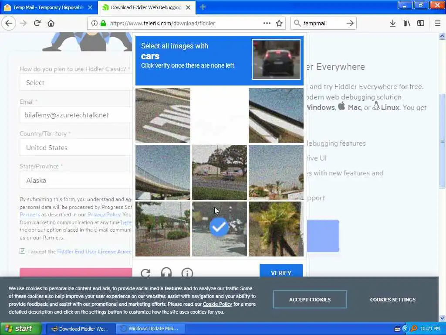
Task: Click the sample car image in captcha header
Action: (276, 59)
